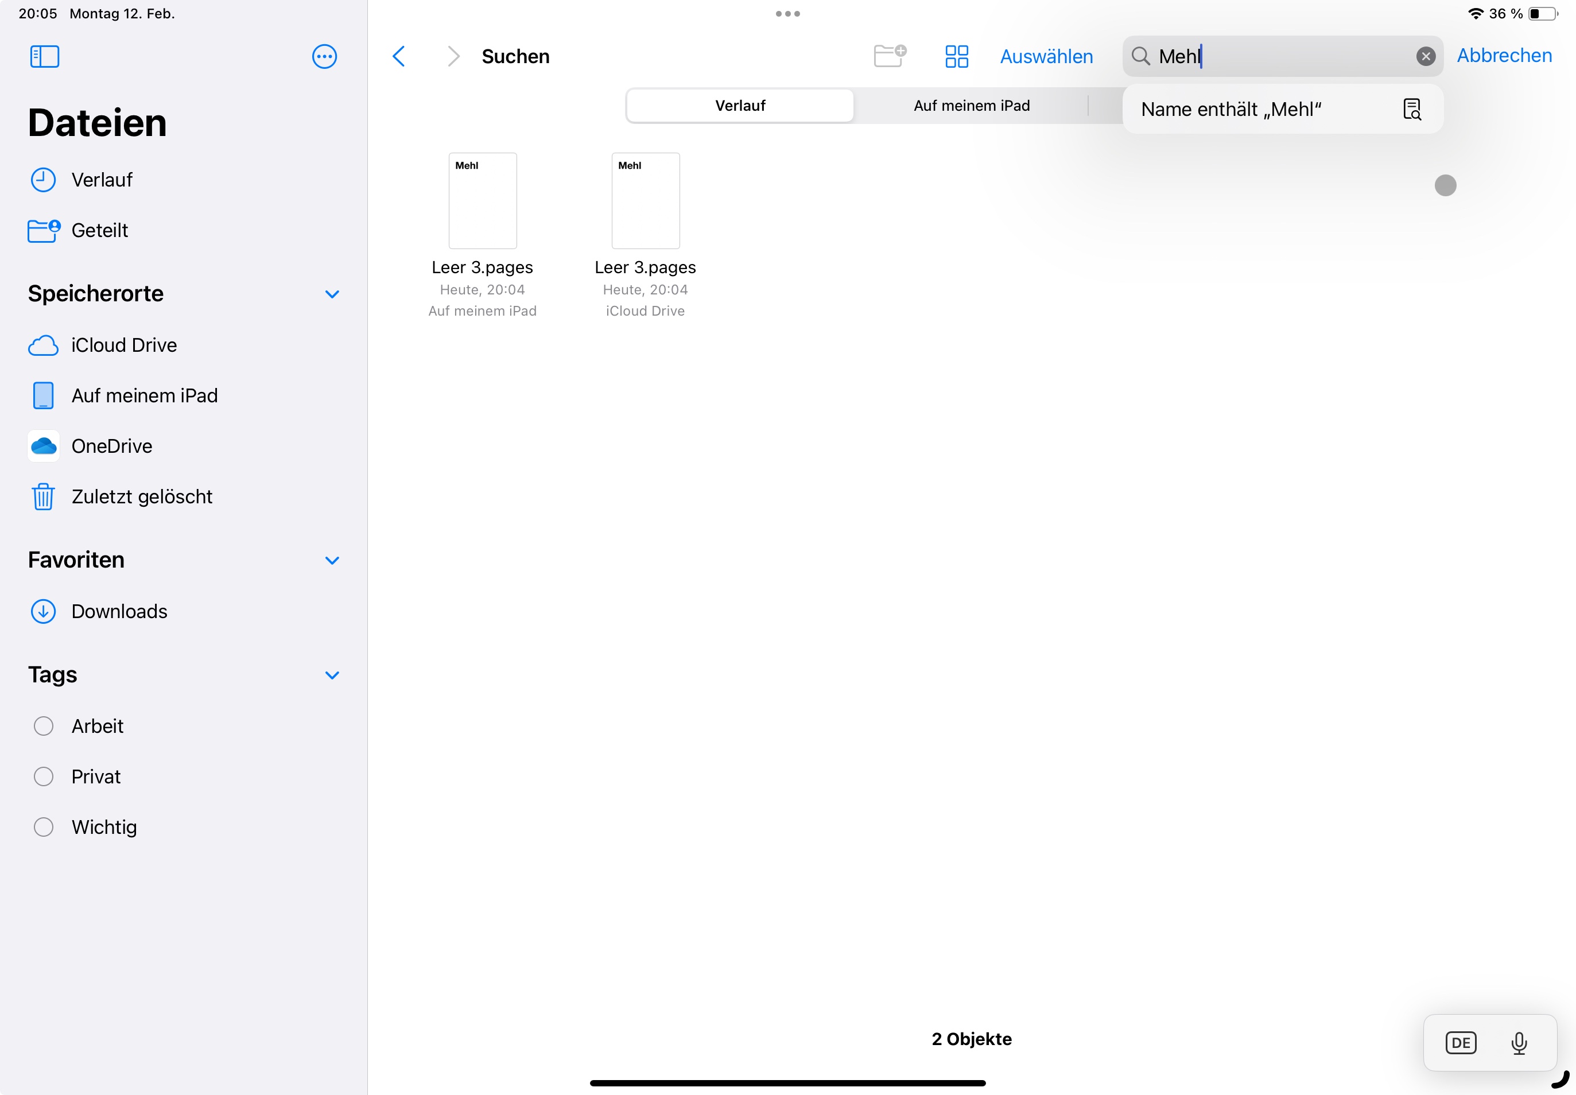Select the Wichtig tag circle
The image size is (1576, 1095).
tap(43, 827)
